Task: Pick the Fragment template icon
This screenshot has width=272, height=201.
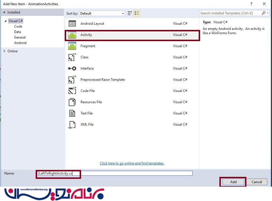Action: tap(72, 46)
